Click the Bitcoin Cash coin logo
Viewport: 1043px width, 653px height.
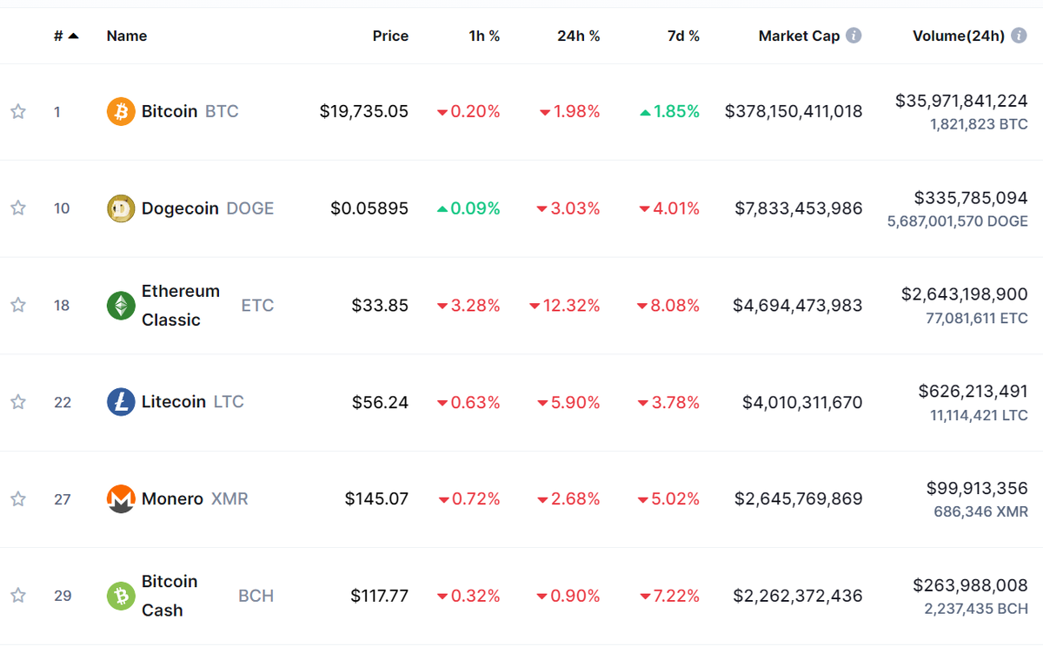[120, 596]
